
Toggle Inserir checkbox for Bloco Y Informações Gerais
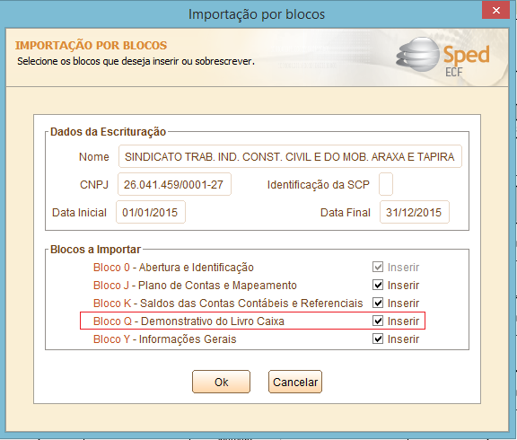pyautogui.click(x=378, y=339)
